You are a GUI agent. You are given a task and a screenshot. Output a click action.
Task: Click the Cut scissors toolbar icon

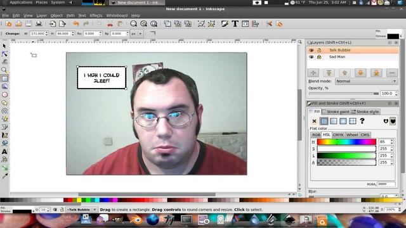click(x=110, y=24)
